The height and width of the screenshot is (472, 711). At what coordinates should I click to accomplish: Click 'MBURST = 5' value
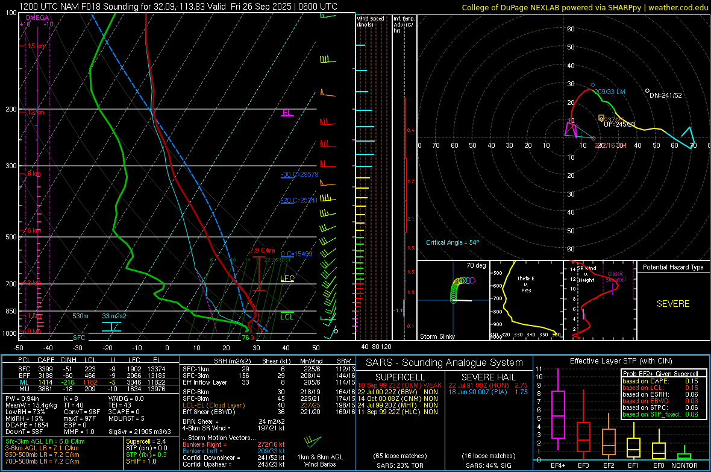point(127,418)
